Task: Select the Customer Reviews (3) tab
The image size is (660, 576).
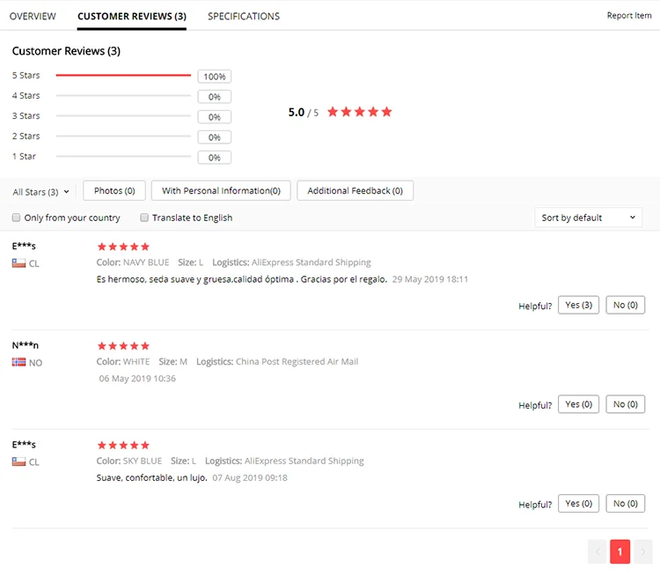Action: [132, 17]
